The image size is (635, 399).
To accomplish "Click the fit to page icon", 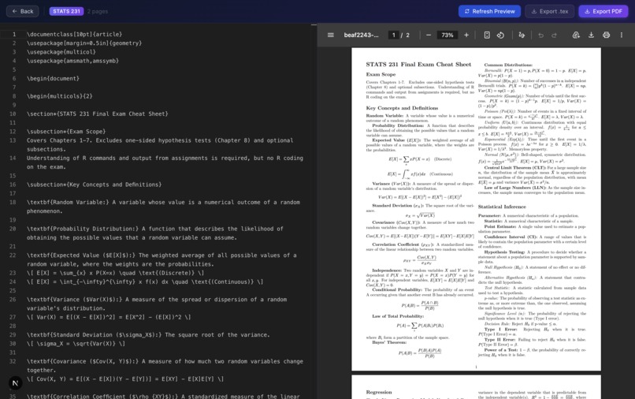I will [487, 35].
